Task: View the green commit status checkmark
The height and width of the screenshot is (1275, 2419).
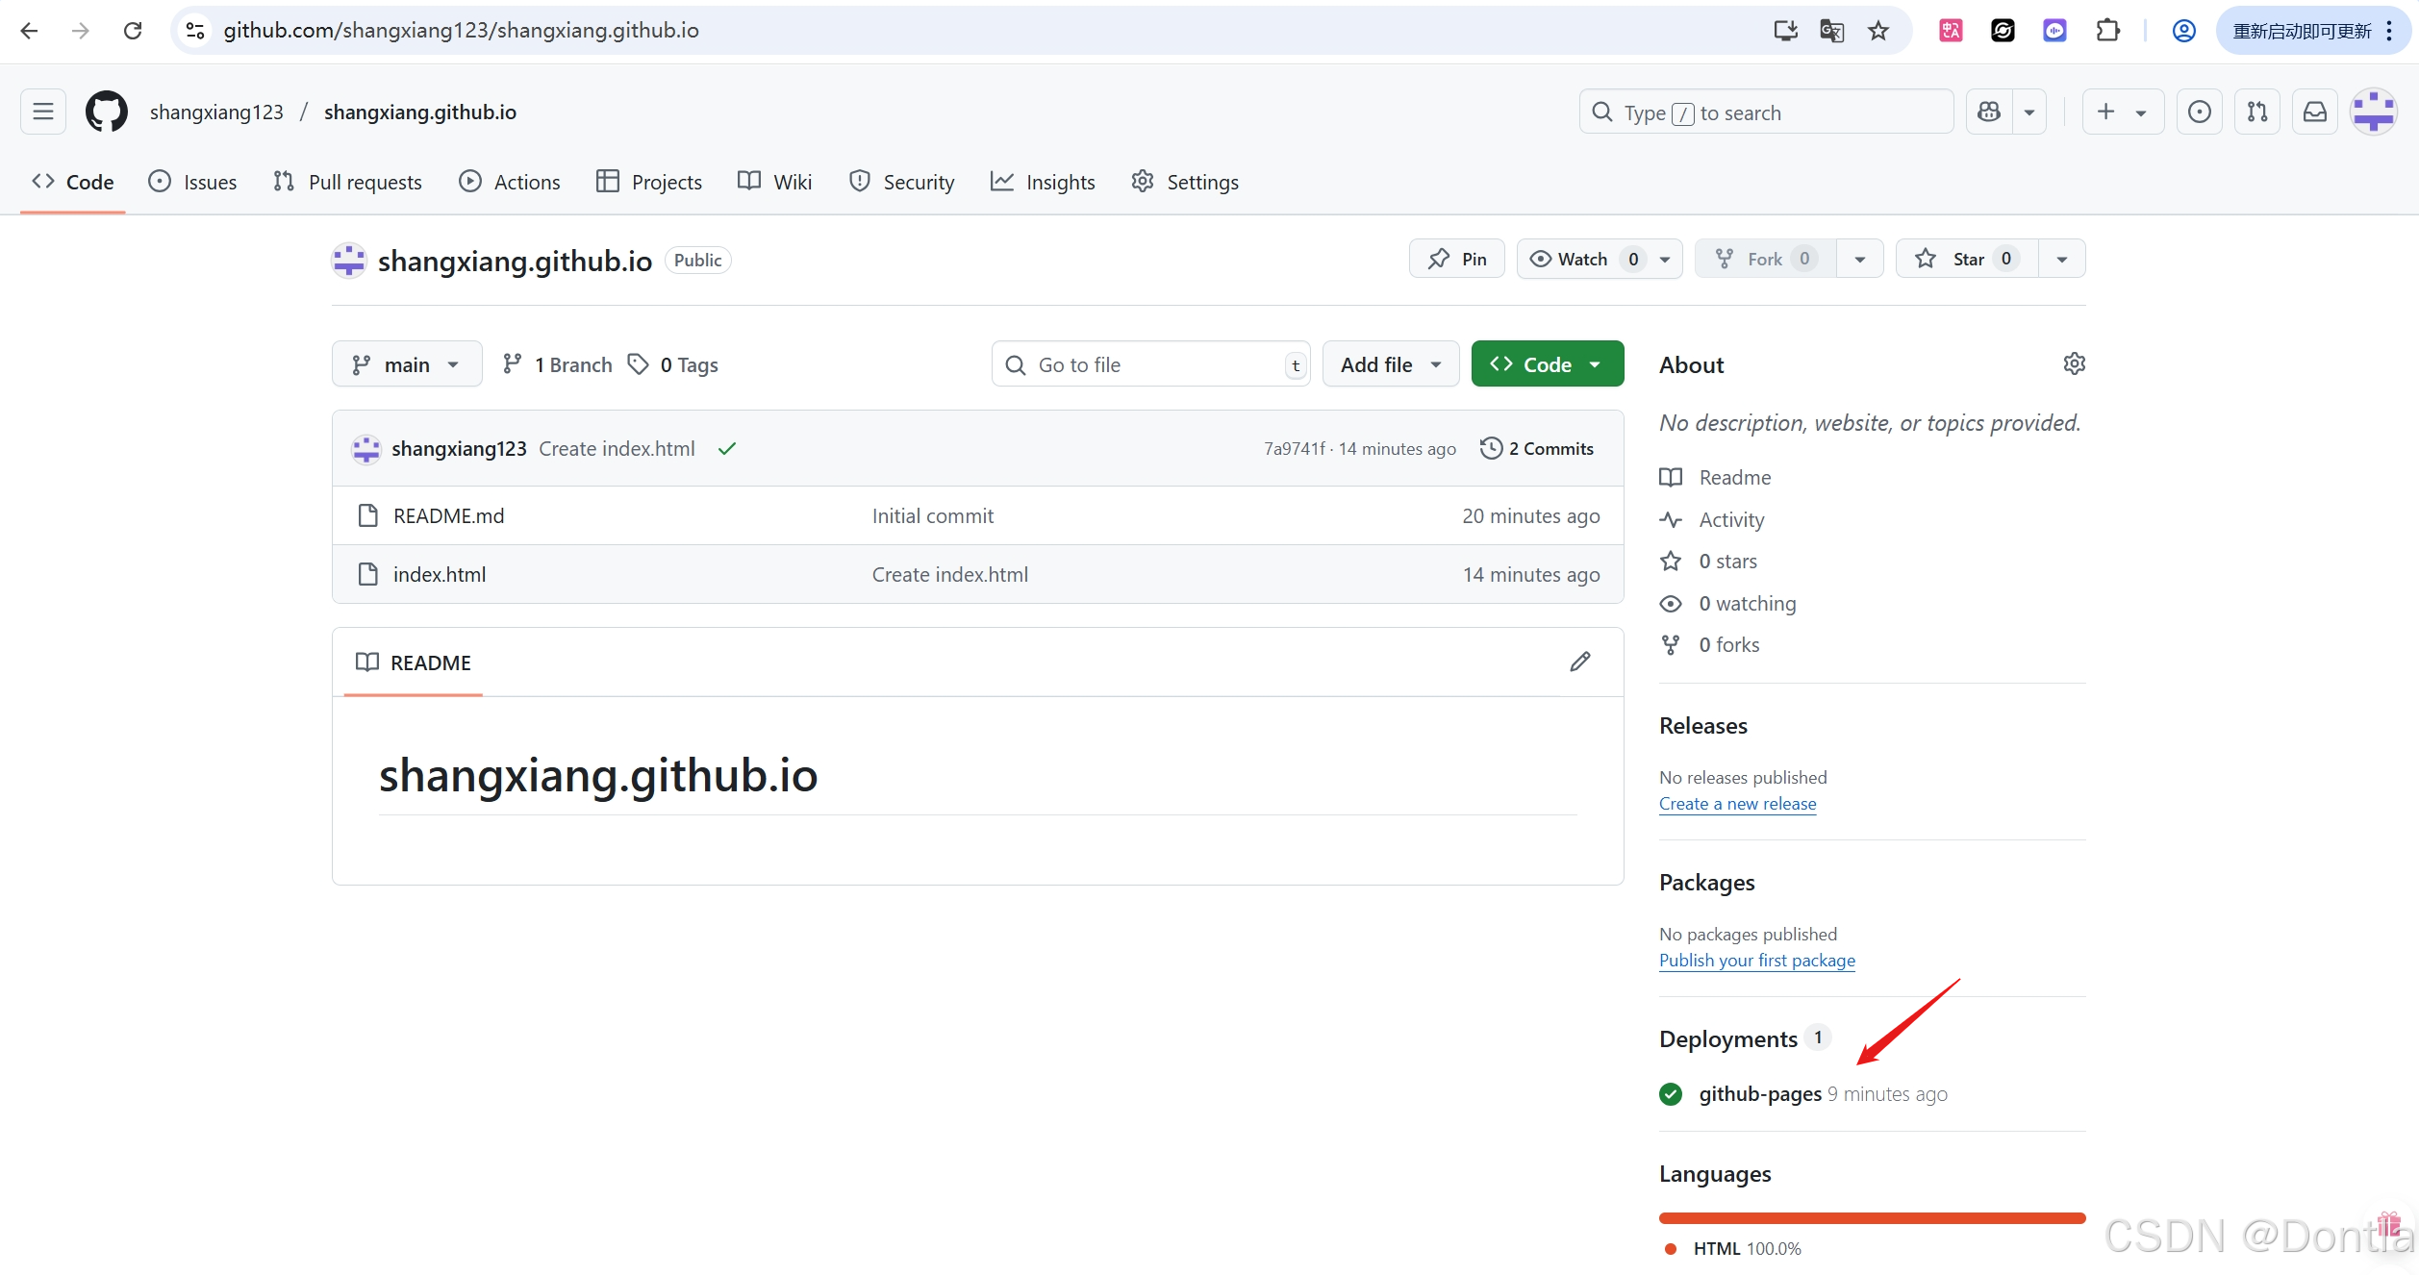Action: click(x=727, y=448)
